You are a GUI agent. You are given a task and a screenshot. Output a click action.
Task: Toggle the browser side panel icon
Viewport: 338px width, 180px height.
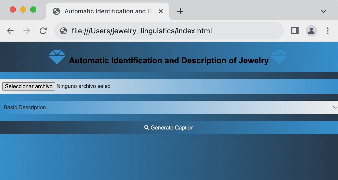click(295, 31)
